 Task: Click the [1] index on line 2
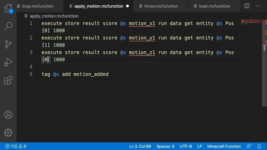pos(46,45)
